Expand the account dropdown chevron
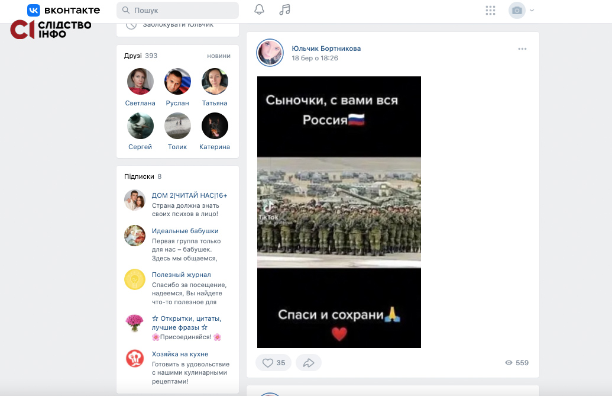The width and height of the screenshot is (612, 396). click(x=532, y=11)
